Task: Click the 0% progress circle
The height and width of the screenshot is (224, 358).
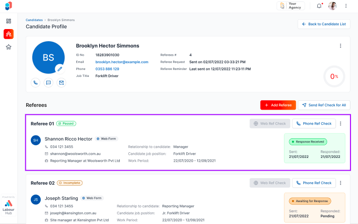Action: click(x=334, y=76)
